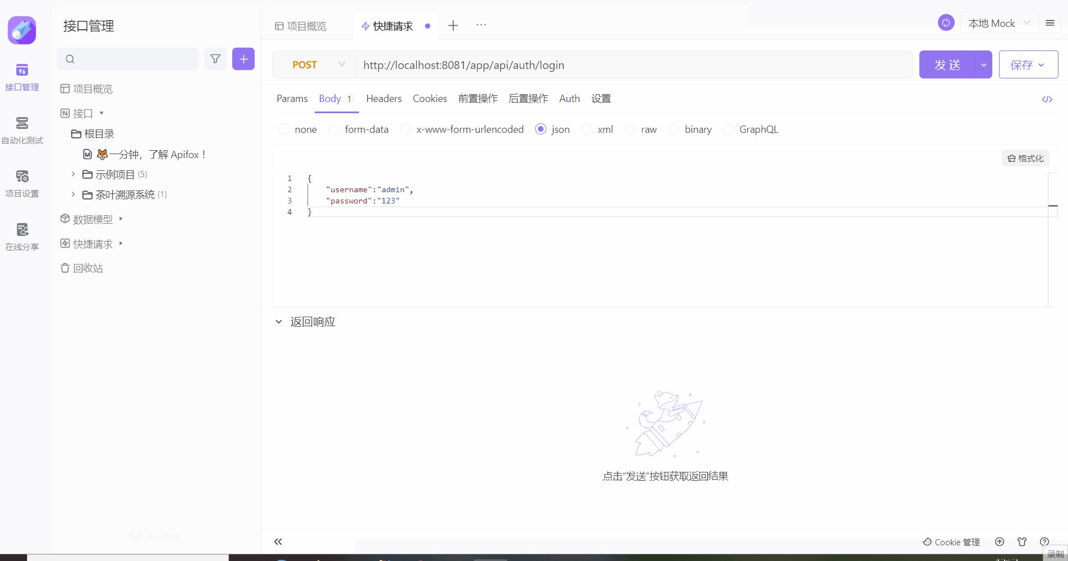Open 在线分享 in the left sidebar
Viewport: 1068px width, 561px height.
click(x=22, y=236)
